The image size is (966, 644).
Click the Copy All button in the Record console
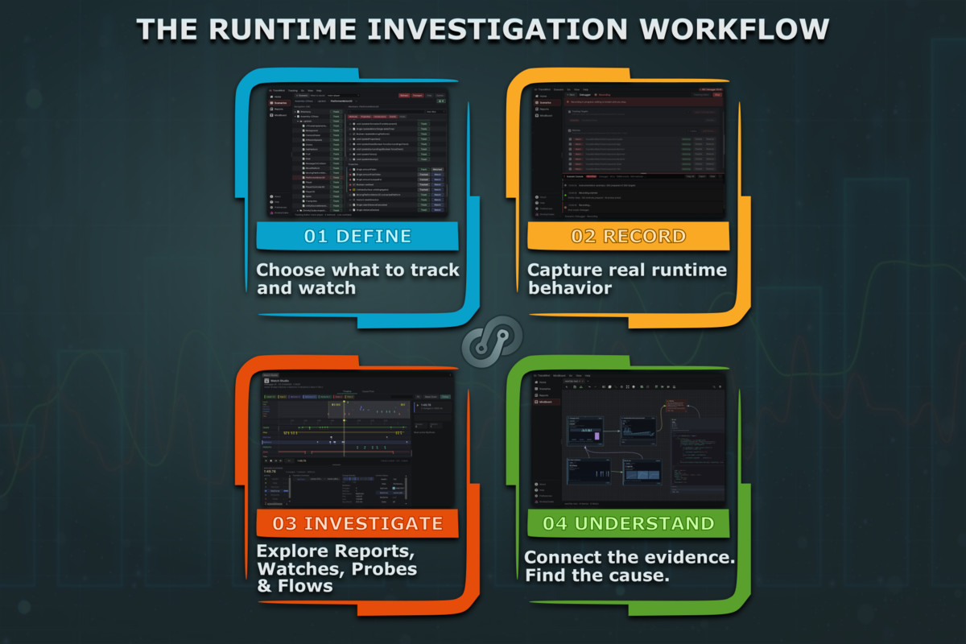pos(690,176)
